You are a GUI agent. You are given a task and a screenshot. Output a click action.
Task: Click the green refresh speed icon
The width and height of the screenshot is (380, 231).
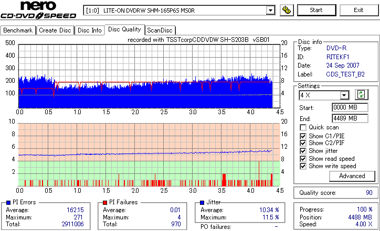[361, 94]
